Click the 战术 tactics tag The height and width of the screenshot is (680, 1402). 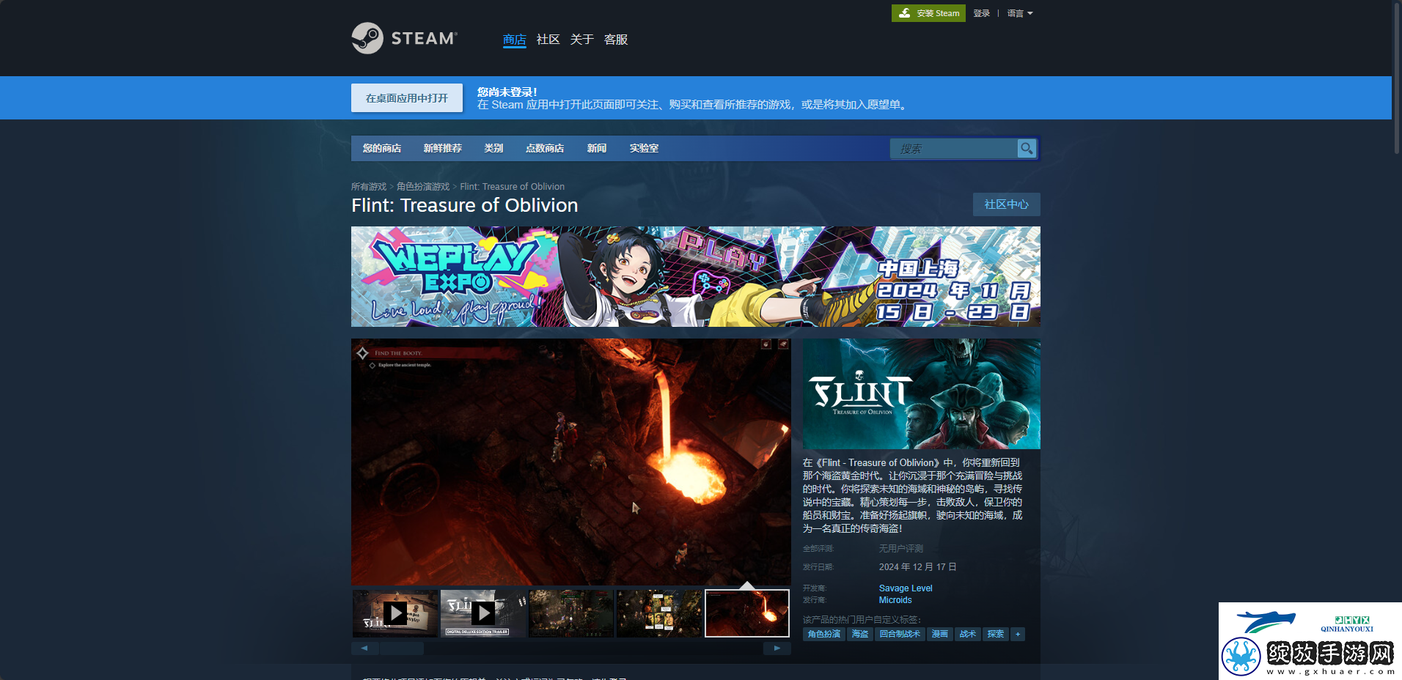(968, 635)
